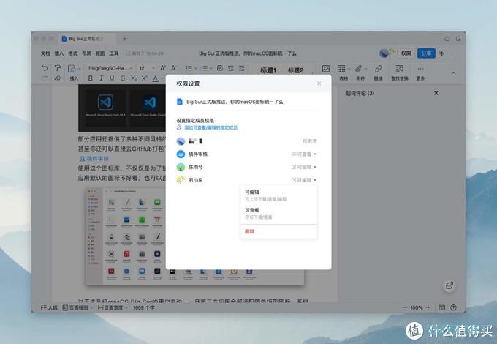This screenshot has width=497, height=344.
Task: Collapse the toolbar with the chevron
Action: pyautogui.click(x=454, y=73)
